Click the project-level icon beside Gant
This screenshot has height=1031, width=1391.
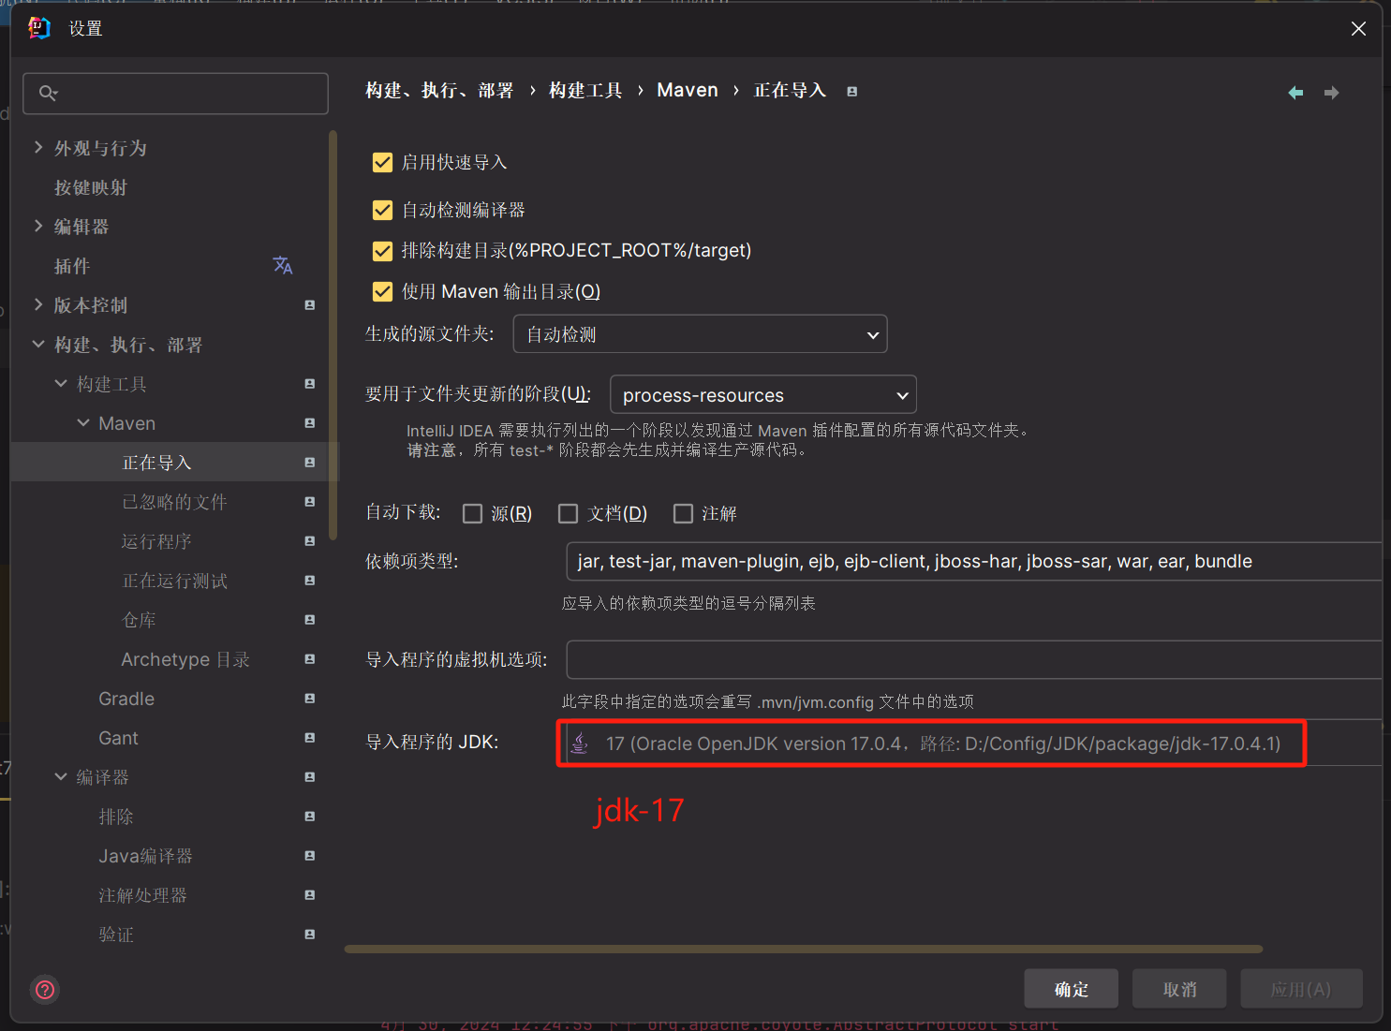coord(310,738)
